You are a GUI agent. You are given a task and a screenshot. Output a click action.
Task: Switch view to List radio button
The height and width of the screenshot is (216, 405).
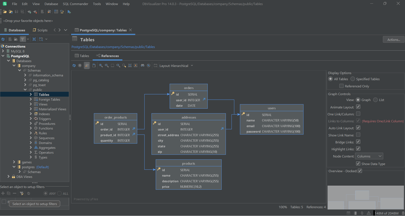(375, 100)
